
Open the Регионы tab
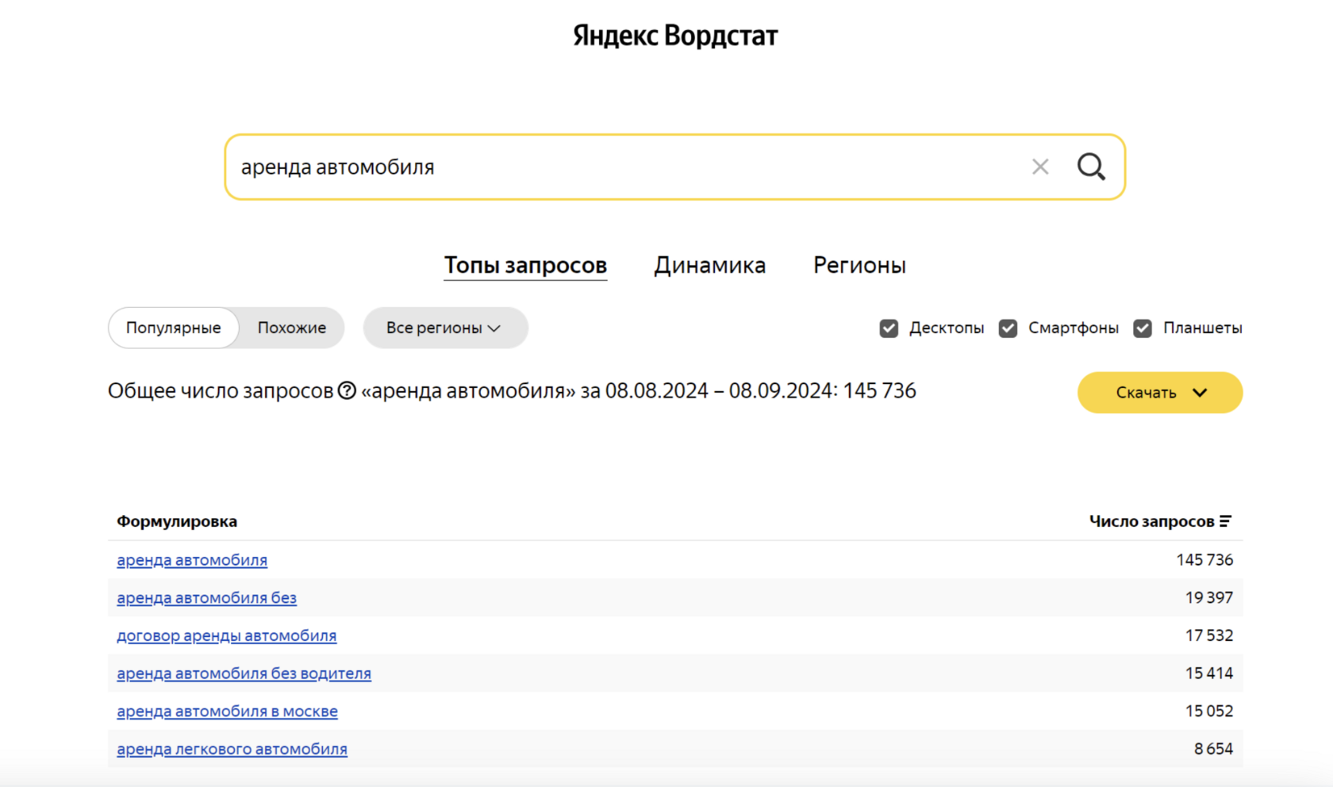coord(859,265)
